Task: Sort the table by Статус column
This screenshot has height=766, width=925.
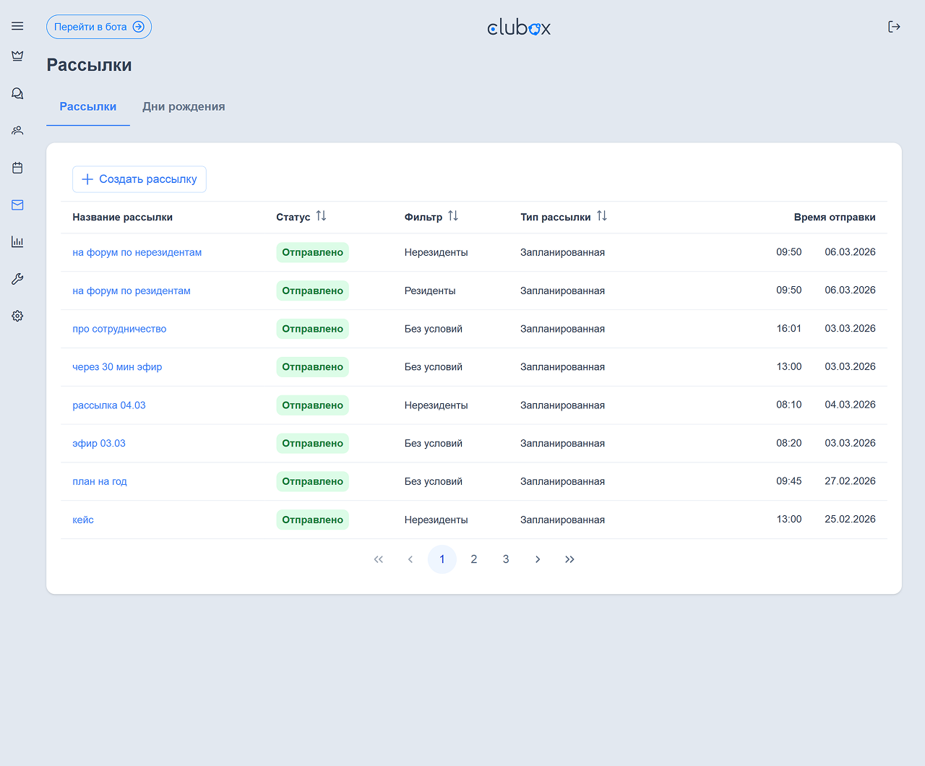Action: pyautogui.click(x=321, y=216)
